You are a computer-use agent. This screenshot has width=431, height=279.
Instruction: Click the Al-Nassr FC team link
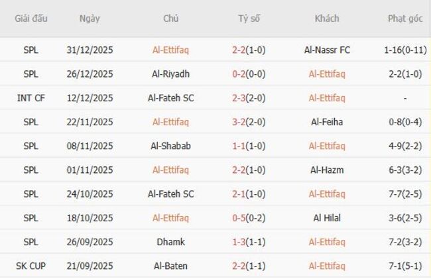[327, 50]
